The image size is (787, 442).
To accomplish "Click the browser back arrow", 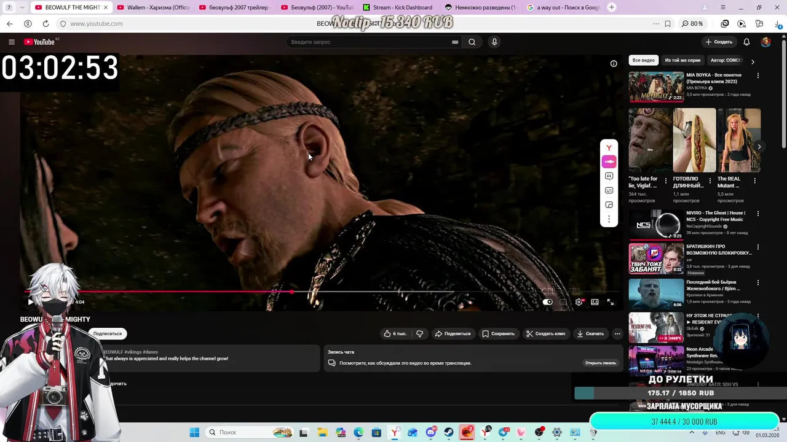I will coord(10,23).
